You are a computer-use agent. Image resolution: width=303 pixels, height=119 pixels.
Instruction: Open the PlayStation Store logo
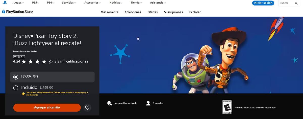(17, 12)
